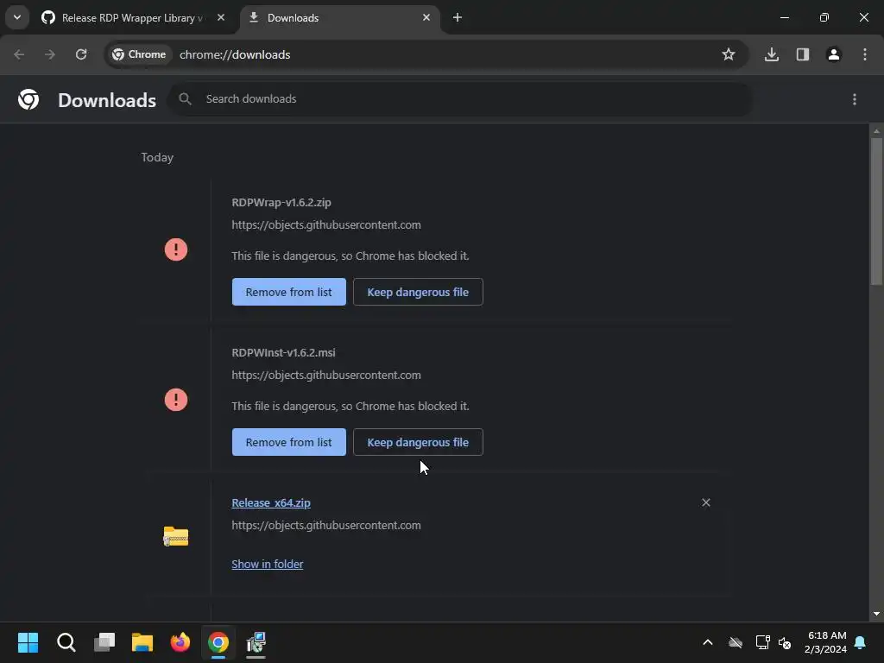Open the Windows Start menu
The width and height of the screenshot is (884, 663).
pos(28,642)
